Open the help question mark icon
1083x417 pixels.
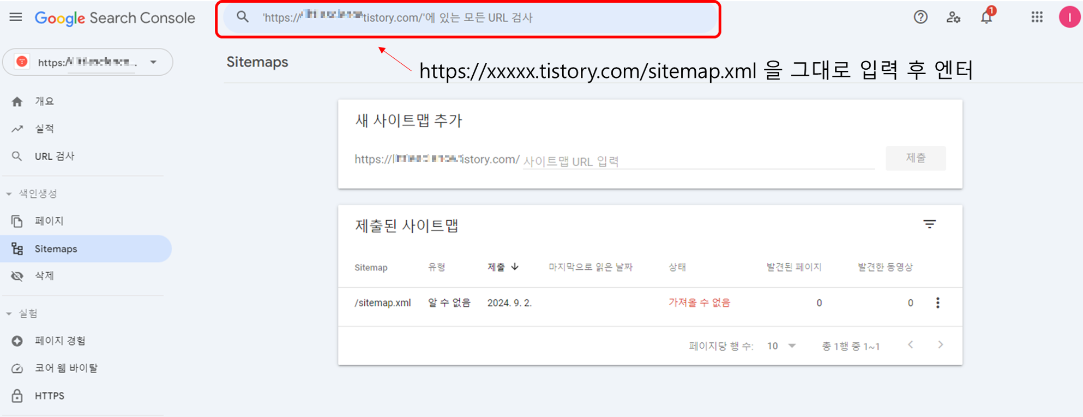920,17
